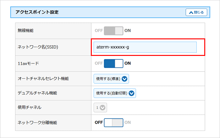Screen dimensions: 220x138
Task: Enable the ネットワーク分離機能 switch
Action: [x=113, y=122]
